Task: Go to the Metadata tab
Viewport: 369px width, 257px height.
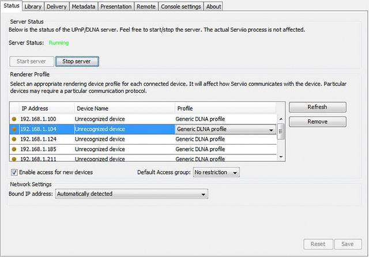Action: coord(83,6)
